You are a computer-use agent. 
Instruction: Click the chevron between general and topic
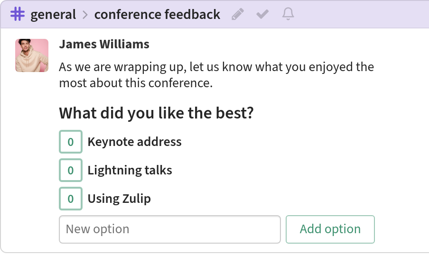(85, 15)
